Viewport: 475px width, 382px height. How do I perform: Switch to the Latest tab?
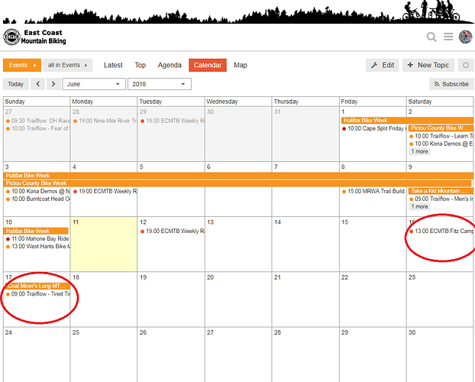[113, 65]
